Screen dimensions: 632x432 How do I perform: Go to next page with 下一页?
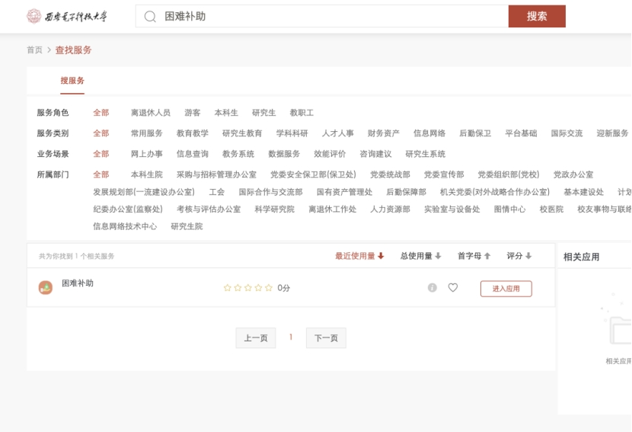pos(326,338)
